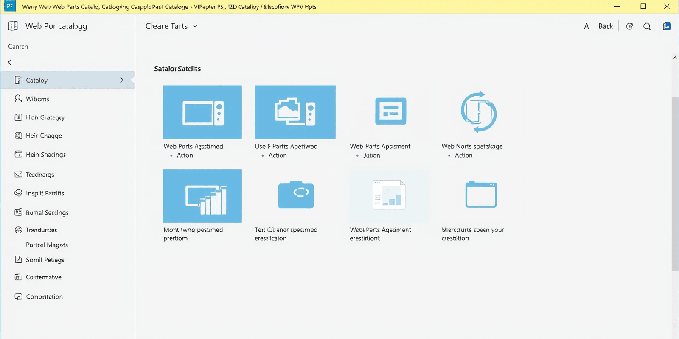Viewport: 679px width, 339px height.
Task: Click the Mlercdurts speen your label
Action: coord(473,234)
